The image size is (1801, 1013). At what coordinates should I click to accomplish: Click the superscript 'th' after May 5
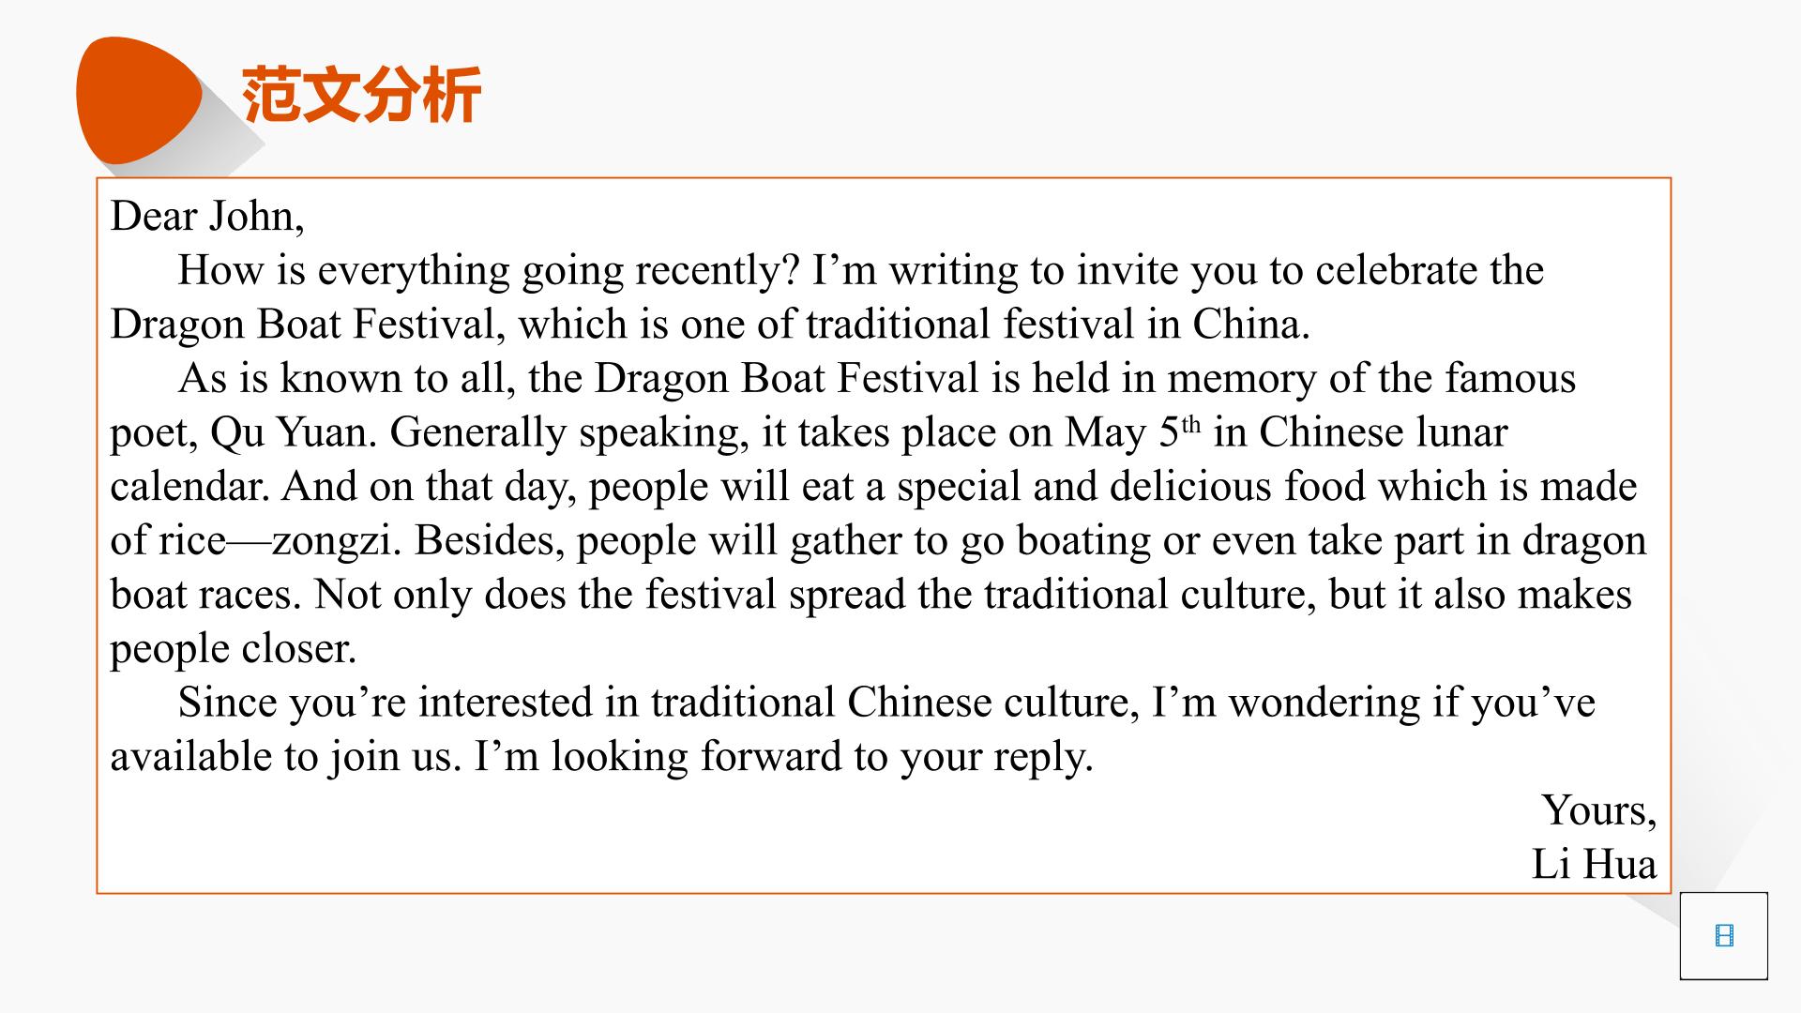(1190, 424)
